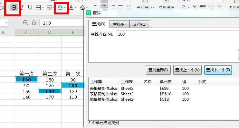
Task: Apply thousands separator 000 format
Action: click(203, 6)
